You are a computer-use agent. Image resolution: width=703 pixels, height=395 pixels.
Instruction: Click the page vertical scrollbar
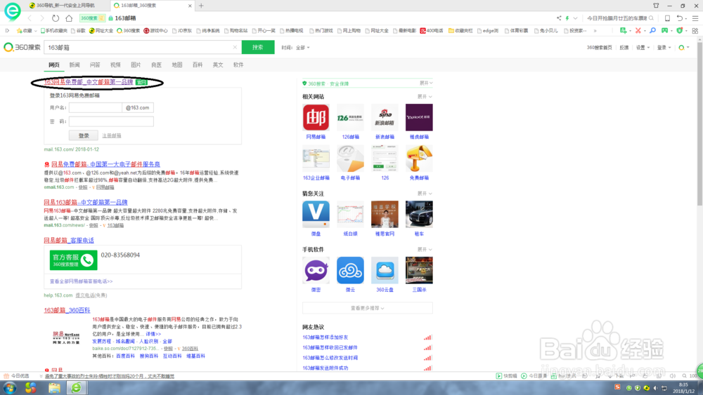[x=700, y=123]
